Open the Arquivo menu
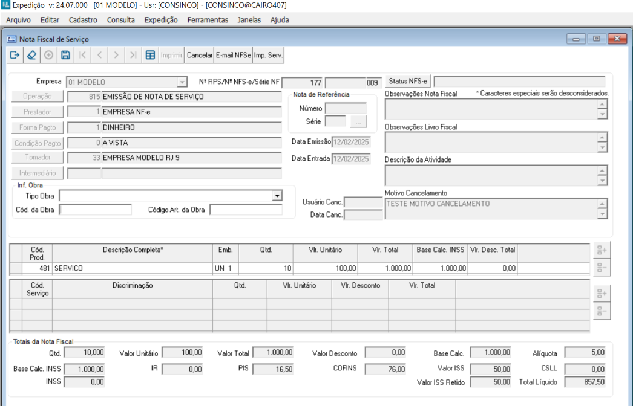The height and width of the screenshot is (406, 633). [18, 20]
